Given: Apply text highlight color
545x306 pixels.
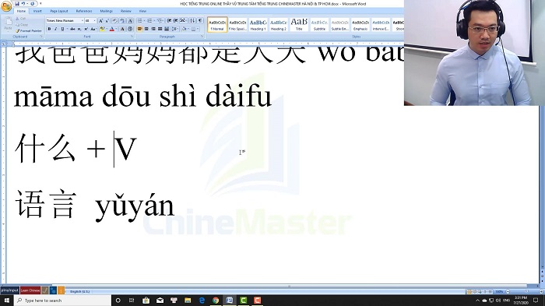Looking at the screenshot, I should [102, 29].
